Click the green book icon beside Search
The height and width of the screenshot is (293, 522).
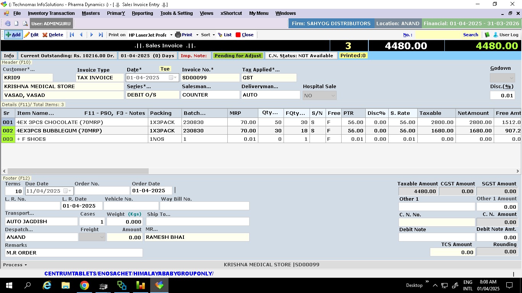[x=487, y=35]
